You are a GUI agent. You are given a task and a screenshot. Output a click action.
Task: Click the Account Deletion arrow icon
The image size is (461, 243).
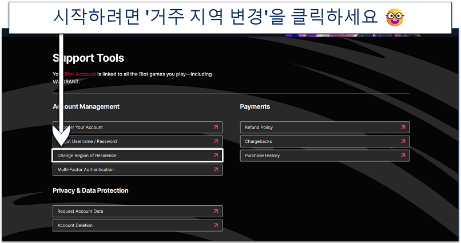[216, 225]
